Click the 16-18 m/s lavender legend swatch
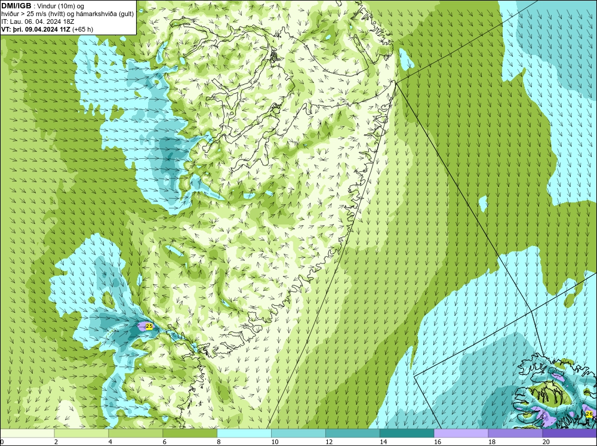This screenshot has height=446, width=597. [461, 433]
